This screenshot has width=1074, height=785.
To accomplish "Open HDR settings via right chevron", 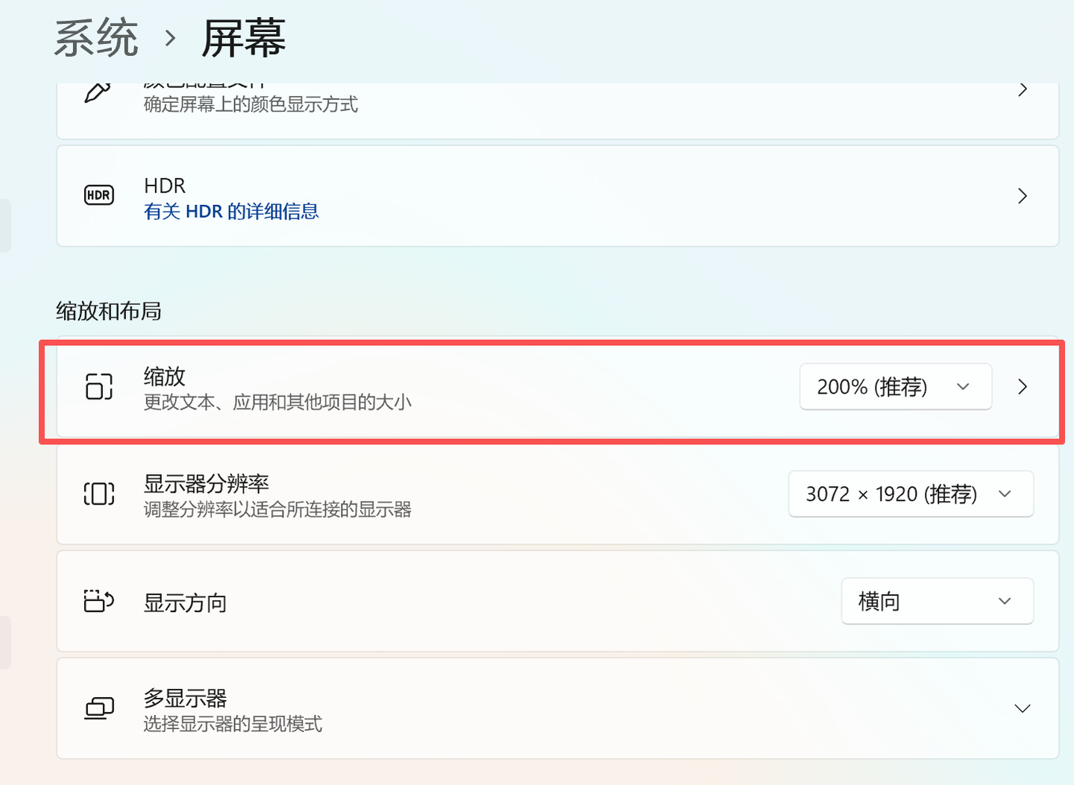I will [x=1023, y=196].
